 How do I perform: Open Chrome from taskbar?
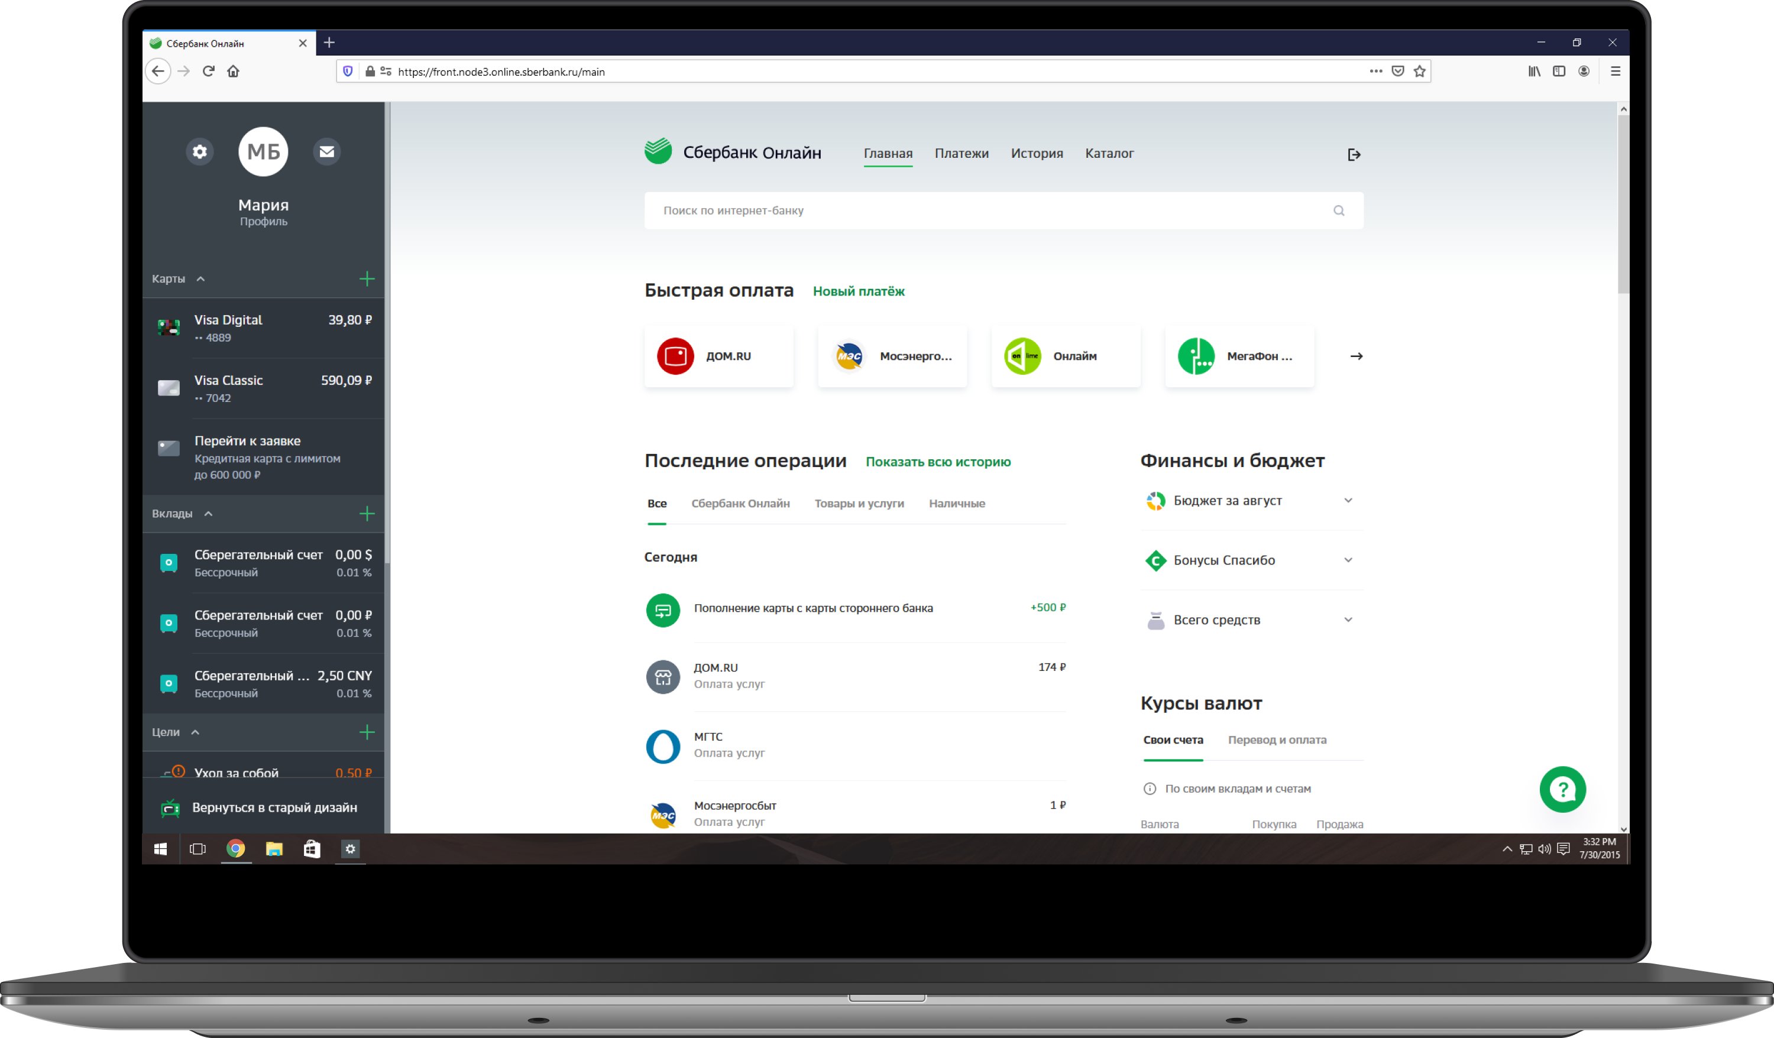(236, 849)
